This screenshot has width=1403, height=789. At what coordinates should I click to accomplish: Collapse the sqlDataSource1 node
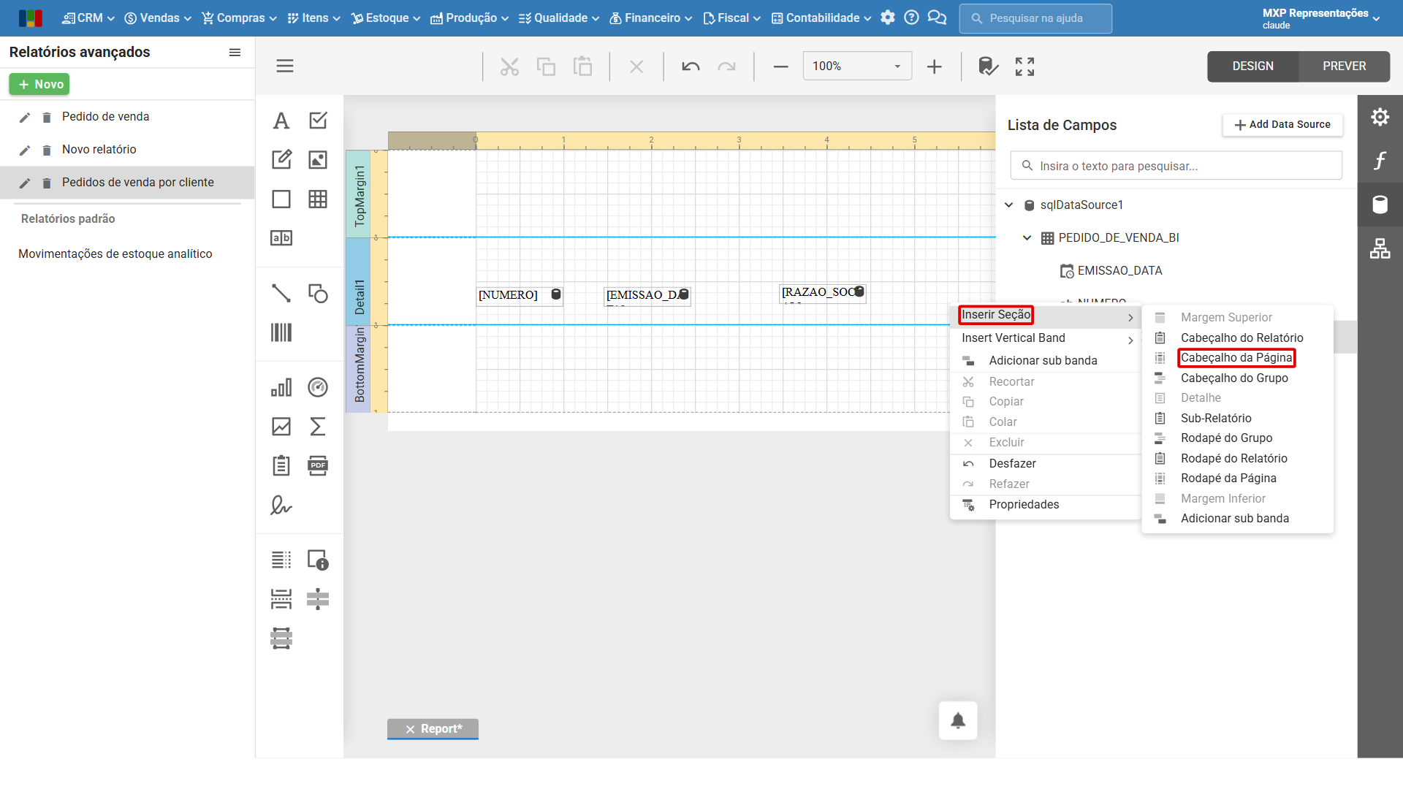tap(1009, 205)
